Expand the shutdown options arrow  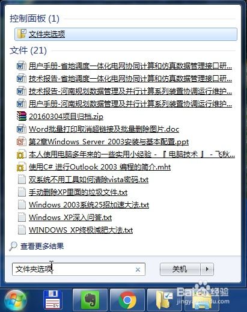(x=207, y=269)
